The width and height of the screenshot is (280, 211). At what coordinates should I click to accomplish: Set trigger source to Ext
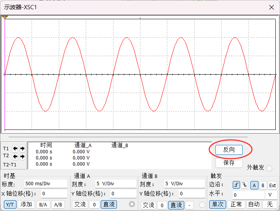click(x=272, y=185)
